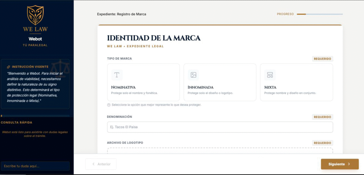
Task: Choose the Innominada trademark option
Action: (x=220, y=82)
